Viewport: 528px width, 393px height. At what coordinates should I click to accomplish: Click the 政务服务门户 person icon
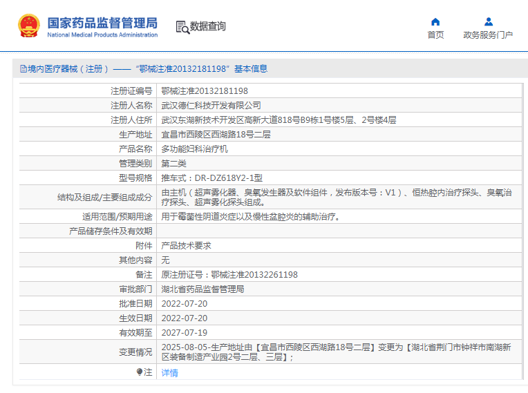pos(488,21)
